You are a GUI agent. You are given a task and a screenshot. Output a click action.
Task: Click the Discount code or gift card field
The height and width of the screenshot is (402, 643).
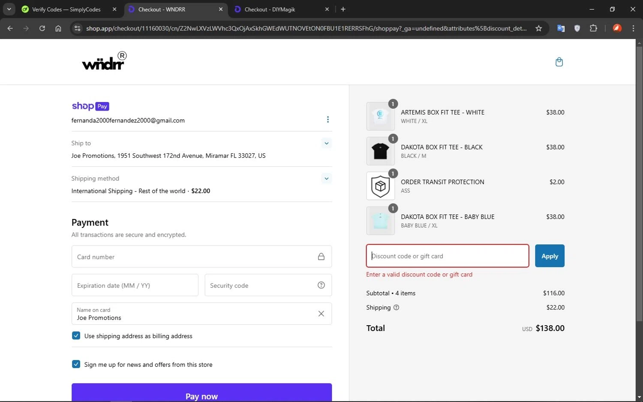point(448,256)
